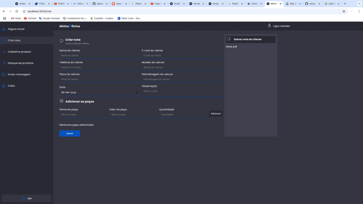
Task: Switch to the Tudo browser tab
Action: (158, 4)
